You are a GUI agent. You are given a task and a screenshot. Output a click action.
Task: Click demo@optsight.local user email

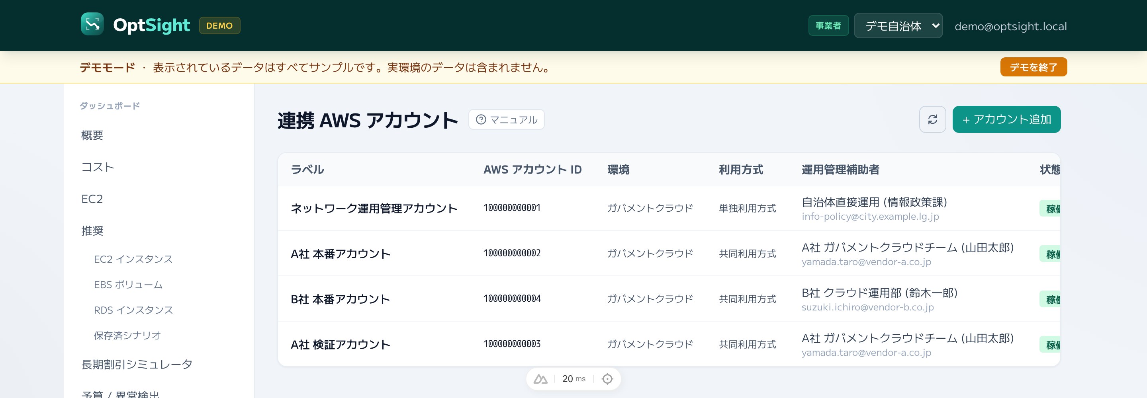(1010, 26)
